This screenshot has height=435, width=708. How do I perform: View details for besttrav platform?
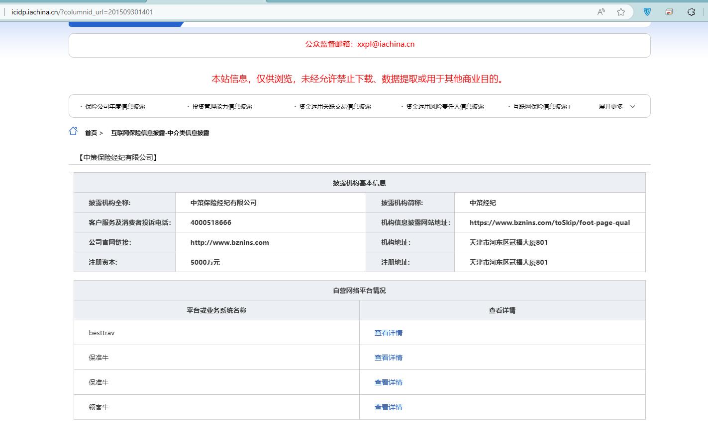coord(389,333)
